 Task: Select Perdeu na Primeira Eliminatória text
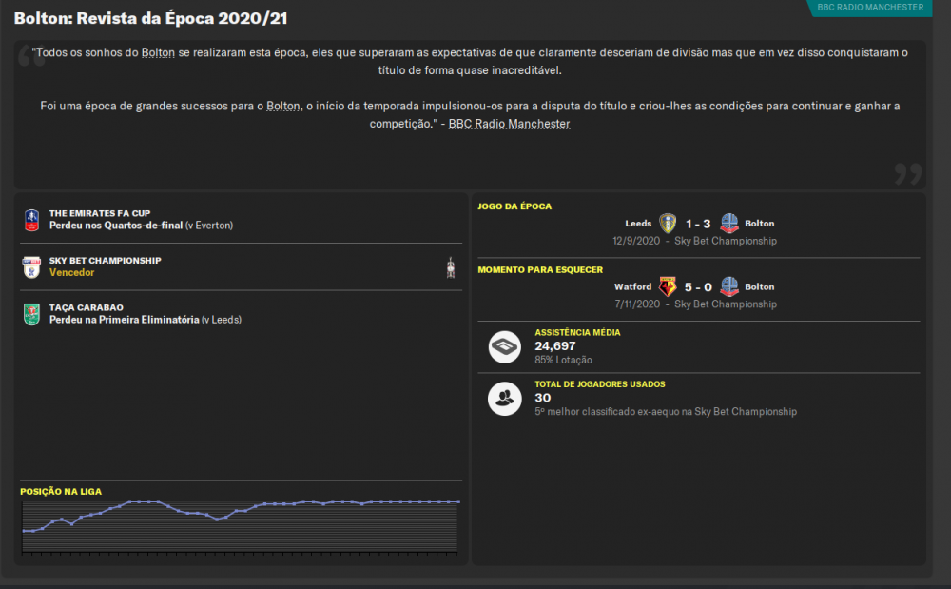coord(125,320)
